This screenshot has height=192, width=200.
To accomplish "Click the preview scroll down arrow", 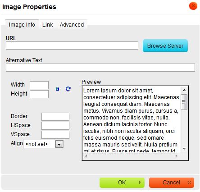I will coord(184,149).
